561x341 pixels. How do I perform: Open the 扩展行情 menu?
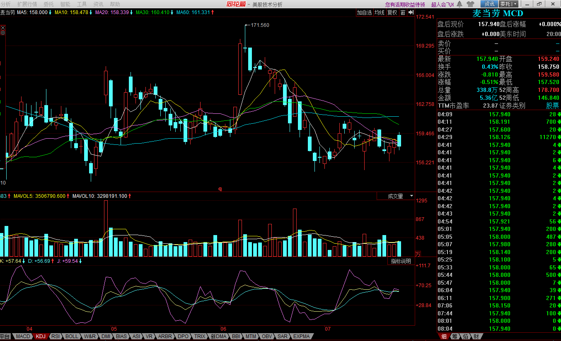pyautogui.click(x=27, y=4)
